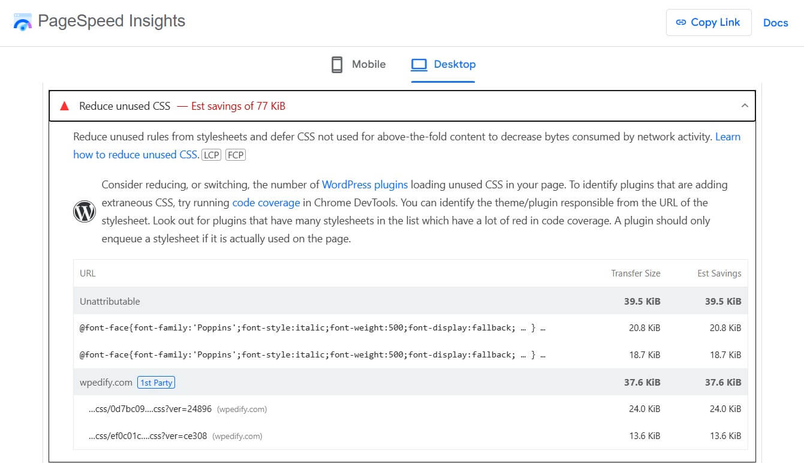Click the URL column header

click(x=88, y=273)
